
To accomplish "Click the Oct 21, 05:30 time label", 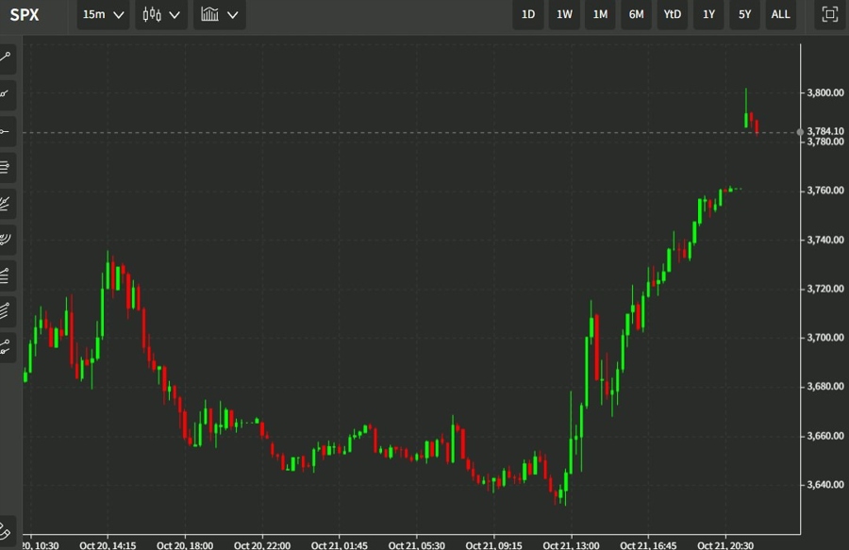I will coord(416,544).
